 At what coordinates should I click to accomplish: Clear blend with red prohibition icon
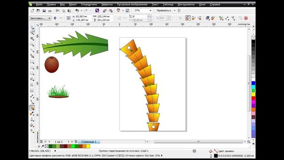246,18
